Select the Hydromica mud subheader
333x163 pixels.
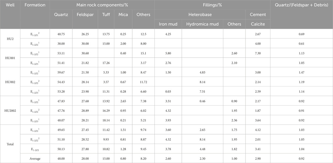pos(202,24)
